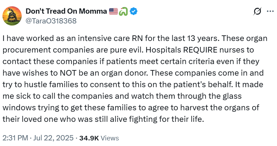Click the @TaraO318368 handle
277x146 pixels.
(x=51, y=20)
